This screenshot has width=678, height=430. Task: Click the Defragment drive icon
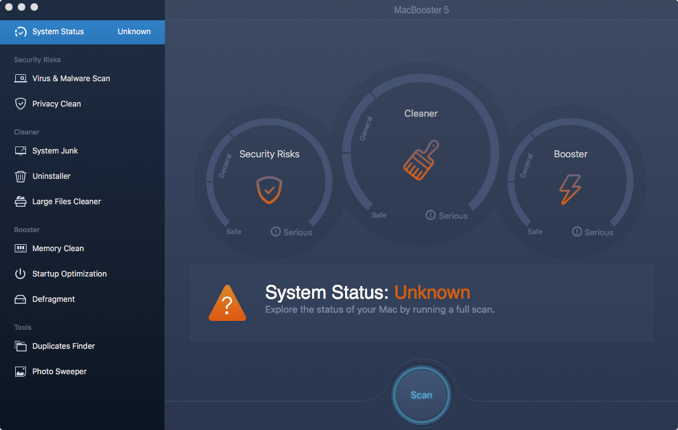point(20,299)
